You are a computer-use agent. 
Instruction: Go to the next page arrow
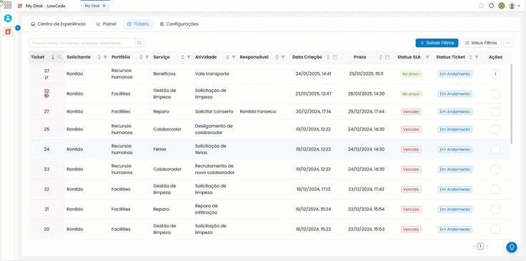(x=487, y=246)
